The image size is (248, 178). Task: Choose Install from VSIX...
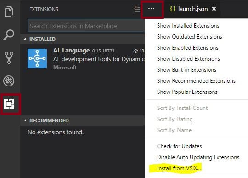click(x=179, y=168)
